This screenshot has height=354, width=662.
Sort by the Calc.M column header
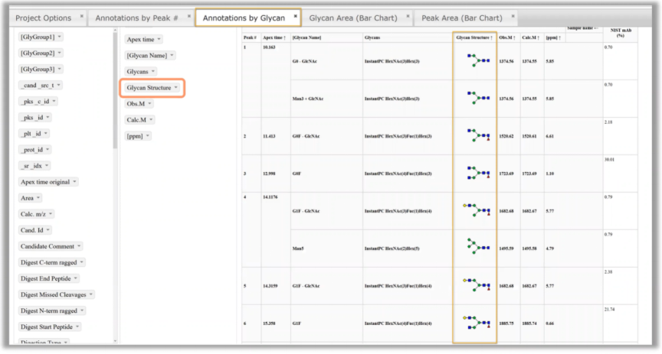pos(532,37)
